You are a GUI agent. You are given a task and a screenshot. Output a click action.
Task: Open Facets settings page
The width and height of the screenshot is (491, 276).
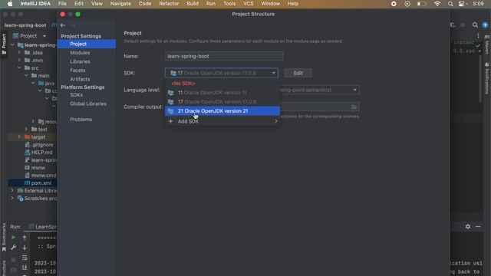pos(77,71)
